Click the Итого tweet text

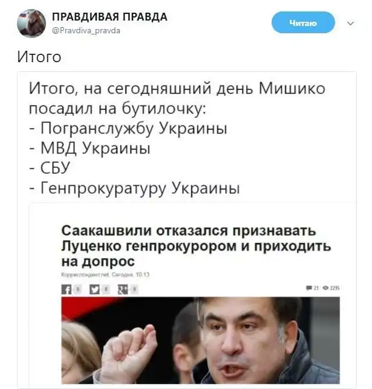(x=39, y=57)
